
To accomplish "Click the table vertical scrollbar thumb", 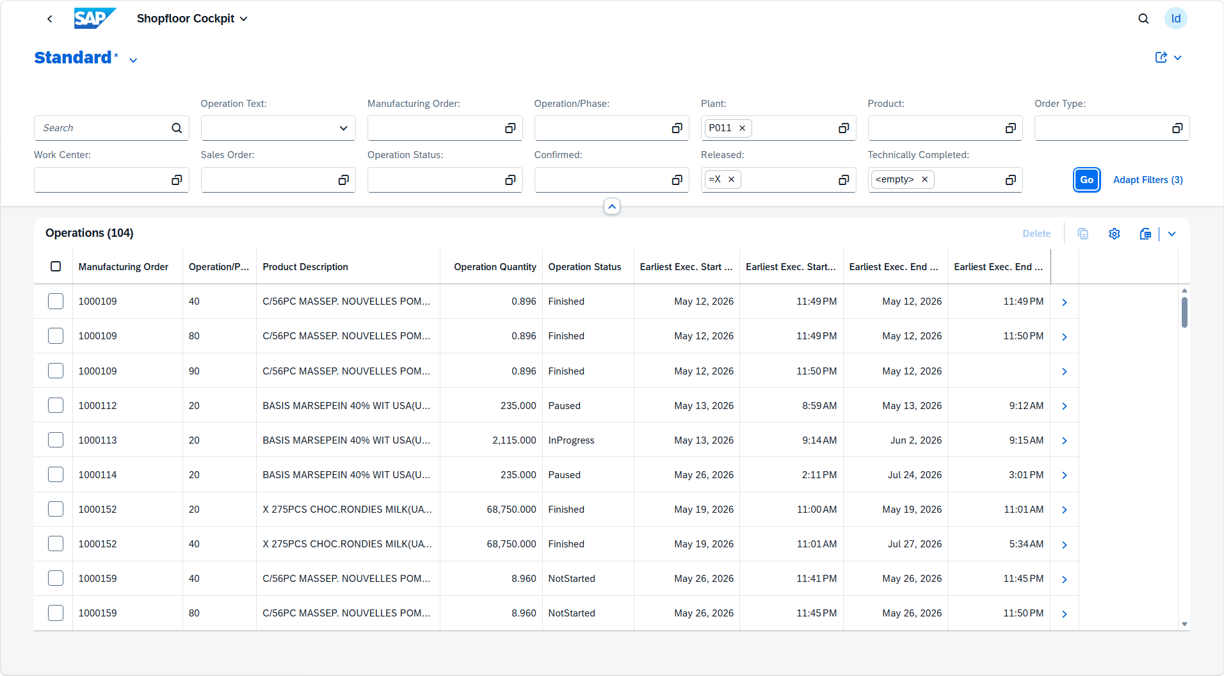I will pyautogui.click(x=1184, y=312).
